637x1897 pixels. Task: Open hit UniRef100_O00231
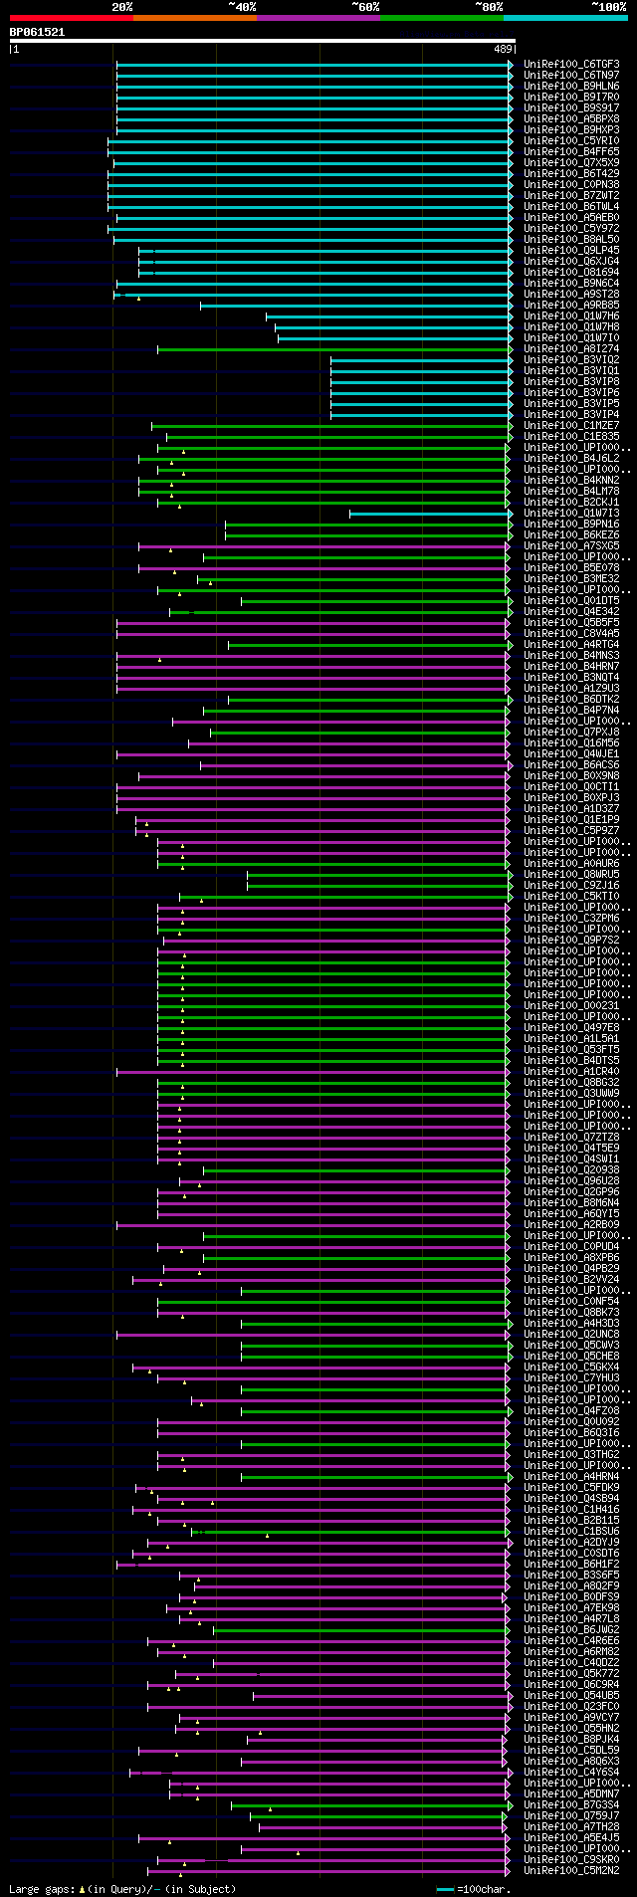571,1005
